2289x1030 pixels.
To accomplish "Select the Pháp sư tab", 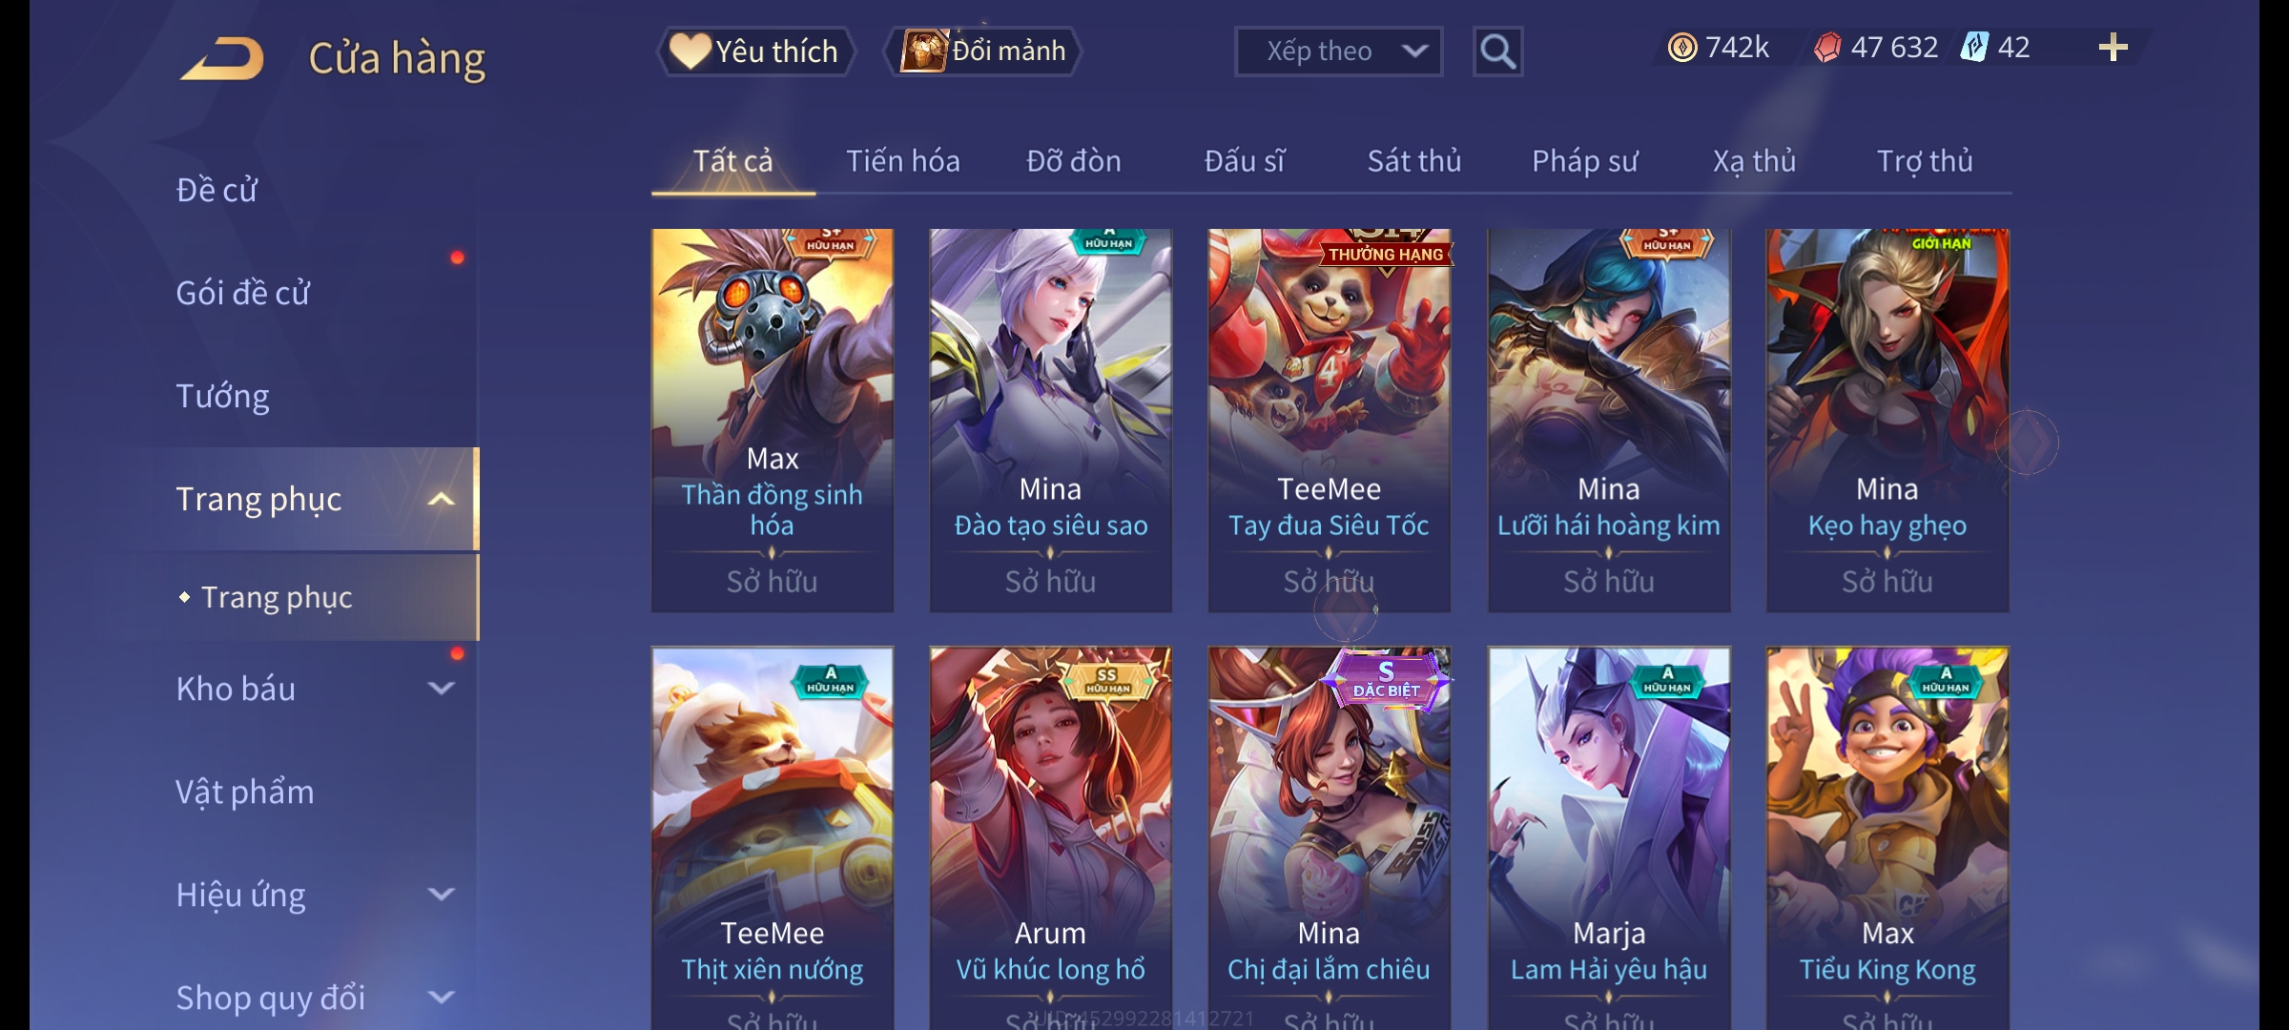I will click(1585, 161).
